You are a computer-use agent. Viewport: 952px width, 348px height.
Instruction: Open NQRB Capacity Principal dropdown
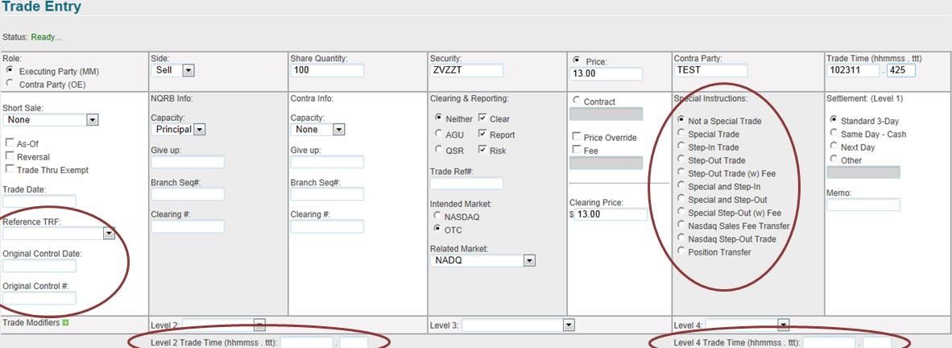pyautogui.click(x=200, y=130)
